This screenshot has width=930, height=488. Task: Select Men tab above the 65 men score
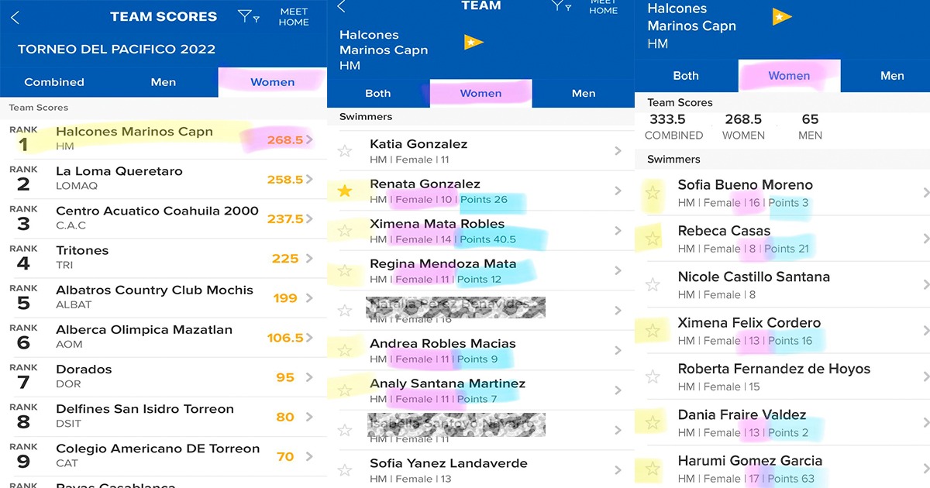(892, 76)
